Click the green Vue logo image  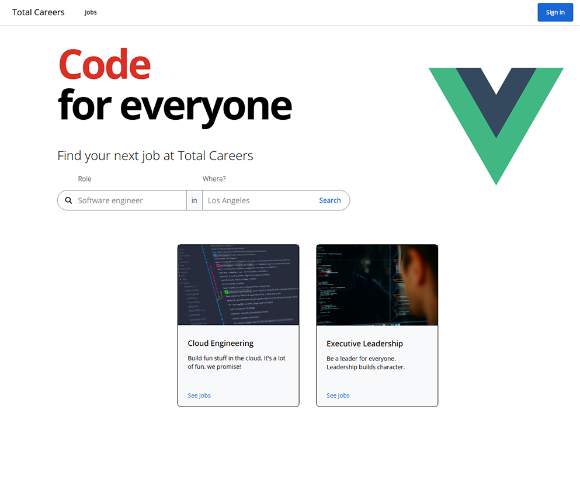click(x=496, y=126)
